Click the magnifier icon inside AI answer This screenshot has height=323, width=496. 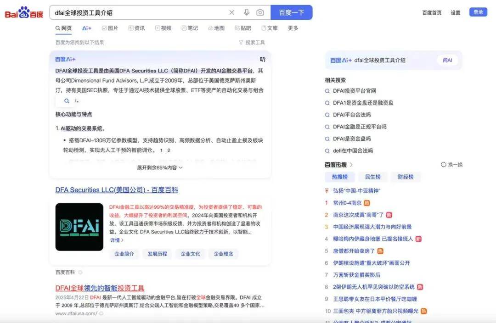coord(67,101)
